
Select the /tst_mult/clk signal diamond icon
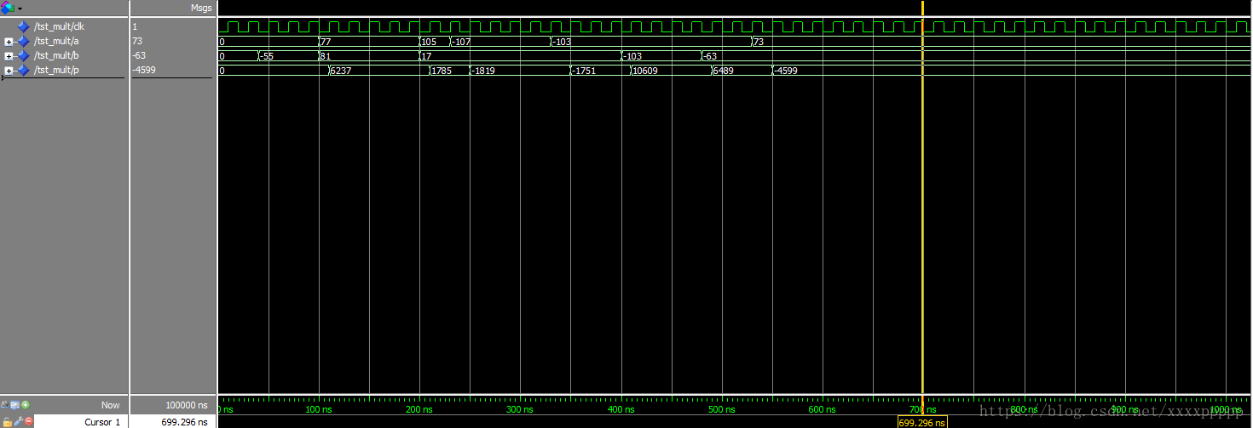coord(23,26)
